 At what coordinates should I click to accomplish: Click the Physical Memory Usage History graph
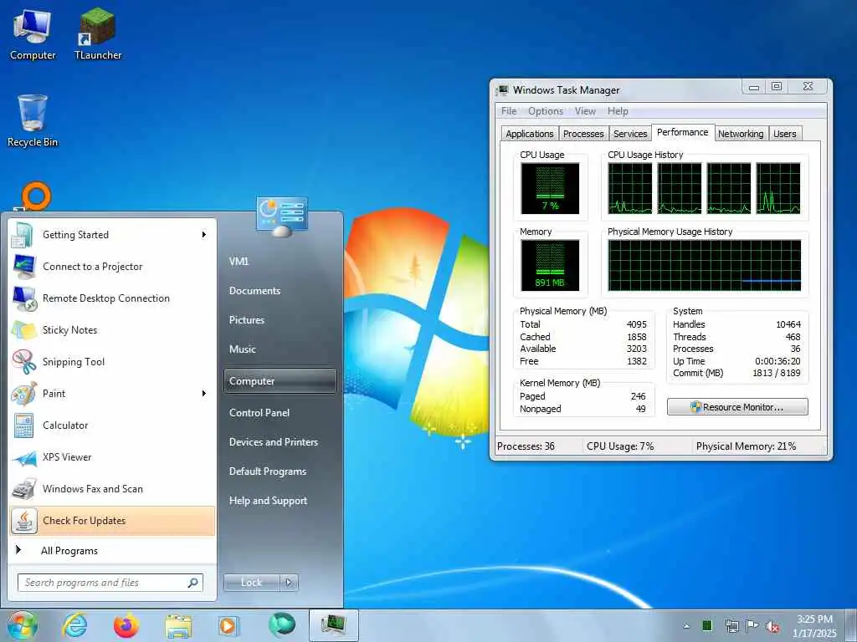pyautogui.click(x=705, y=265)
